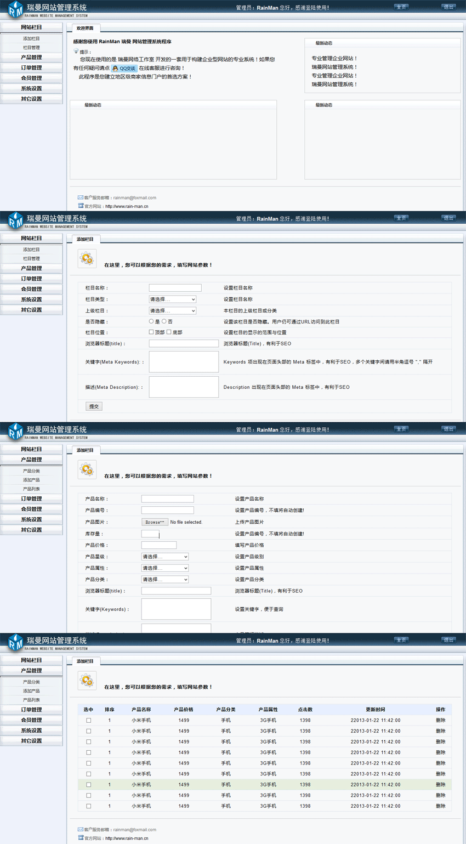Click the 官方网站 icon below the product table

[x=80, y=838]
